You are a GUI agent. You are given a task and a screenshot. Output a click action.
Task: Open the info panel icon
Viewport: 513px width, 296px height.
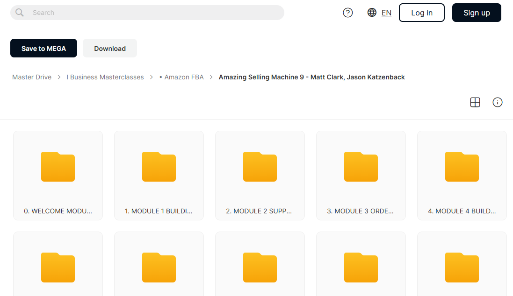497,102
